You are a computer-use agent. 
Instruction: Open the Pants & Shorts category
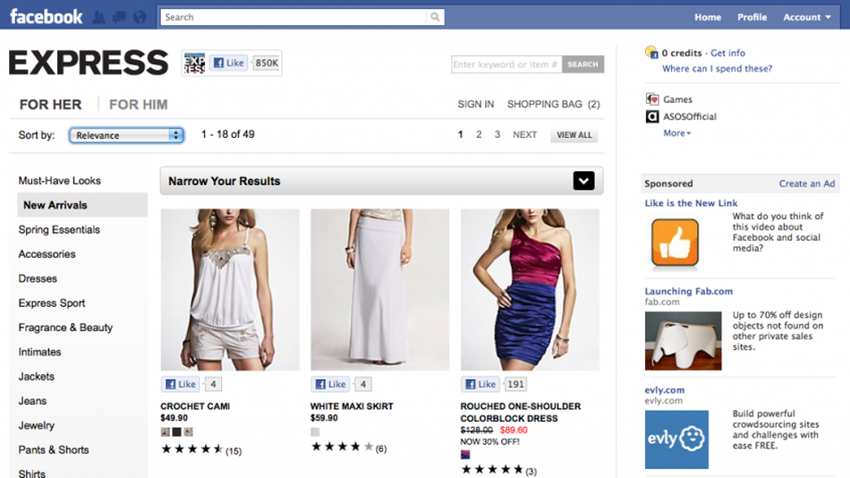[54, 449]
